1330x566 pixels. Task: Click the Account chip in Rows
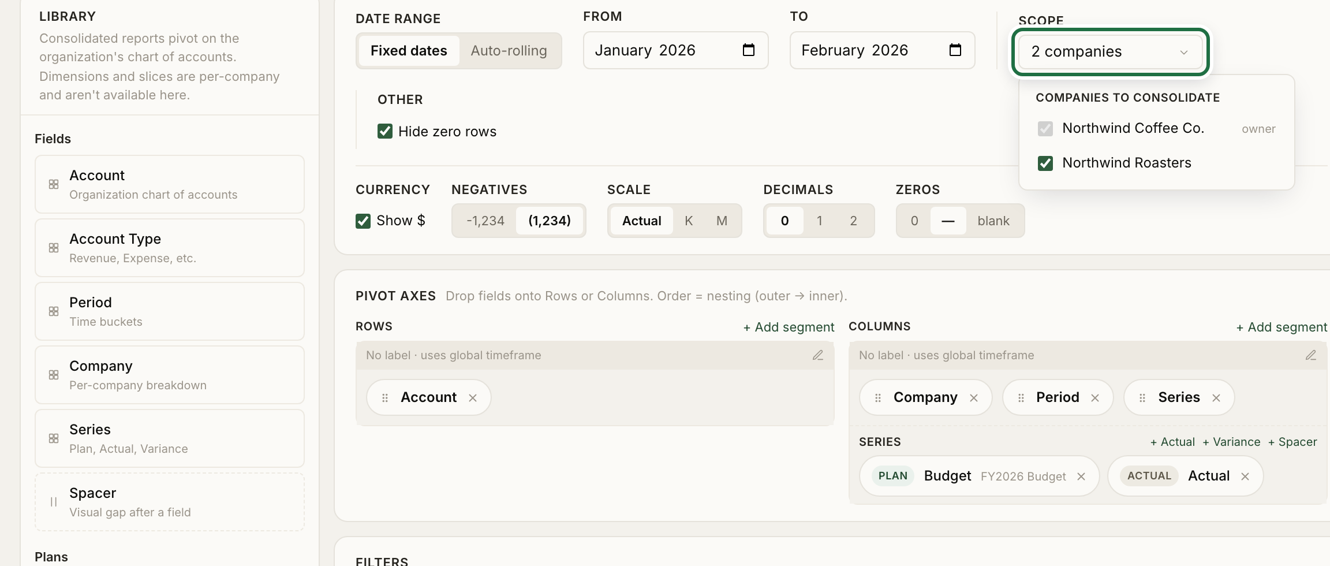coord(429,397)
